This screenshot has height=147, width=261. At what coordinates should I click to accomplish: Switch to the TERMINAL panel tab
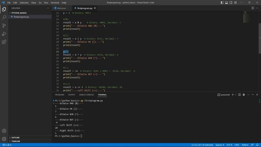click(102, 95)
